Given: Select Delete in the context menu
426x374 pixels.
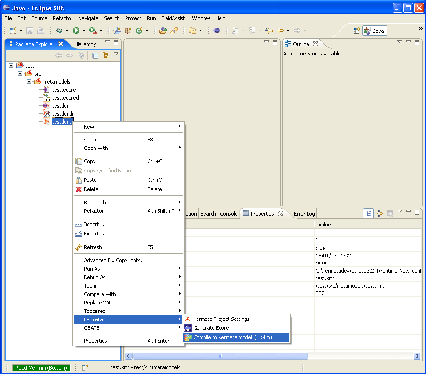Looking at the screenshot, I should (128, 189).
